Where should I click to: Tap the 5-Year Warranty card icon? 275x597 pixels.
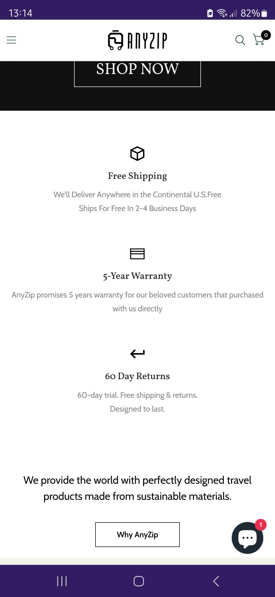pyautogui.click(x=137, y=254)
